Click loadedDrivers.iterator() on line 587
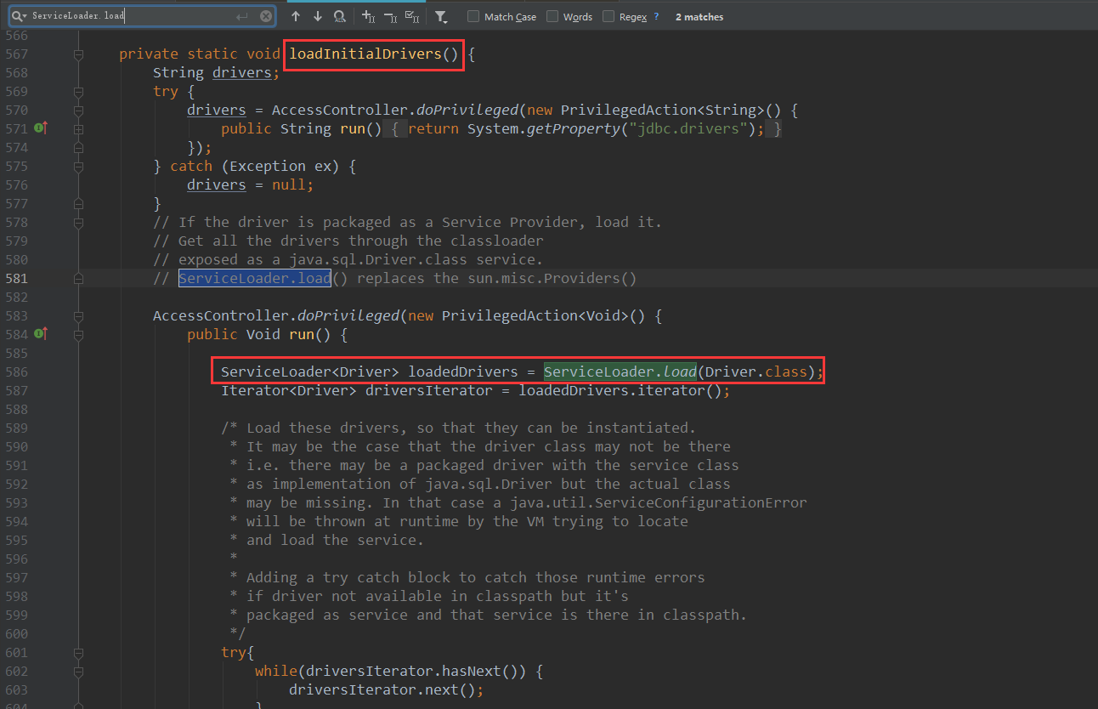The image size is (1098, 709). (x=620, y=390)
